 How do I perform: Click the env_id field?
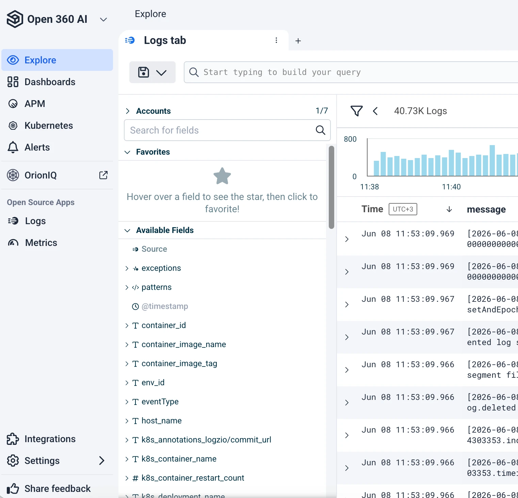click(153, 383)
